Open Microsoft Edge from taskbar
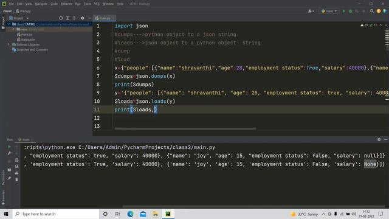The width and height of the screenshot is (389, 219). pos(130,214)
